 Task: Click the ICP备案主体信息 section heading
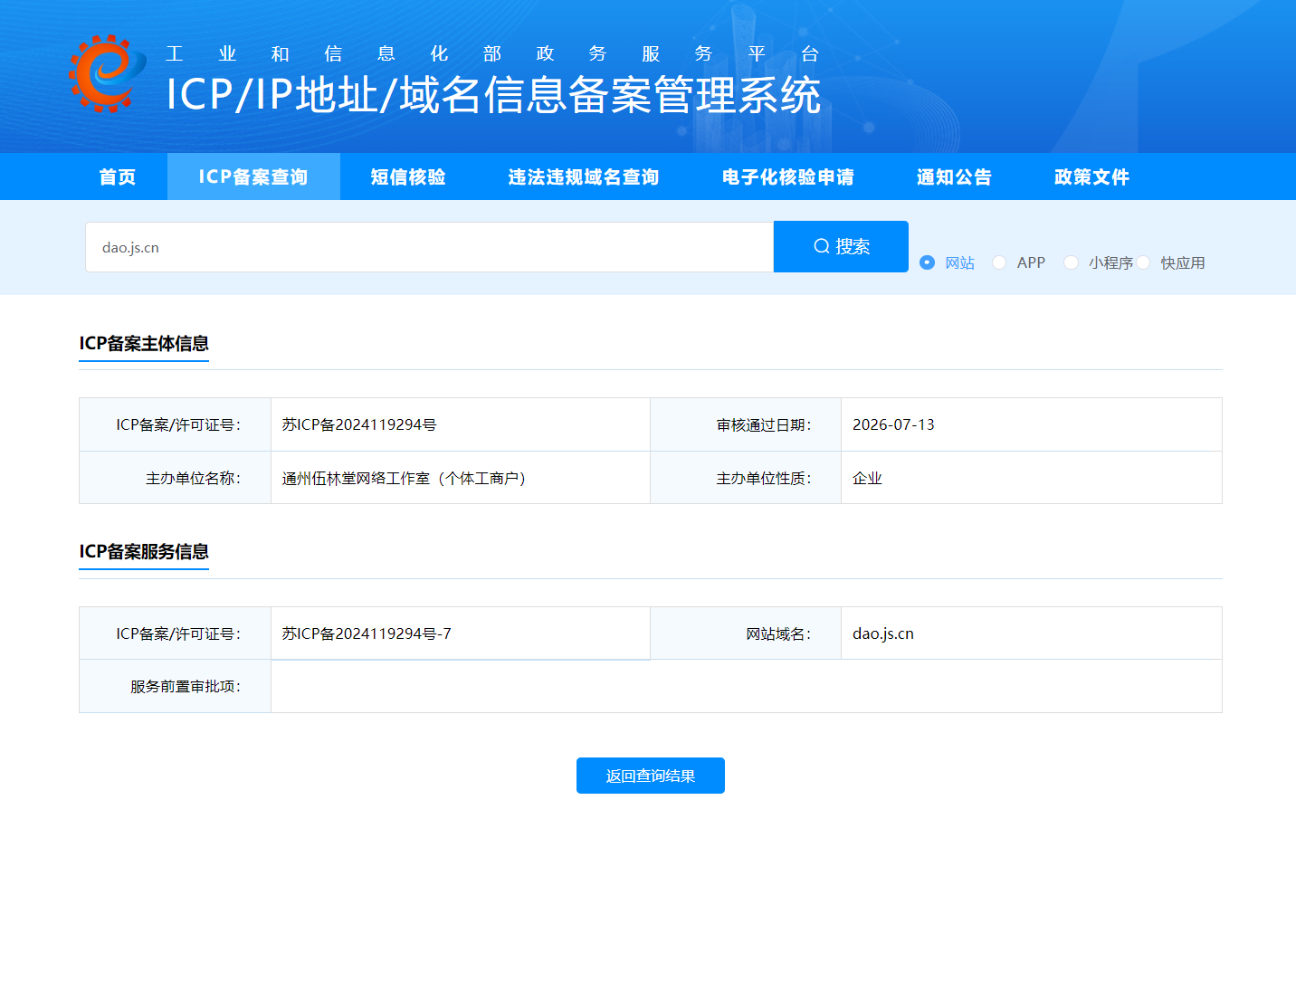pyautogui.click(x=144, y=343)
